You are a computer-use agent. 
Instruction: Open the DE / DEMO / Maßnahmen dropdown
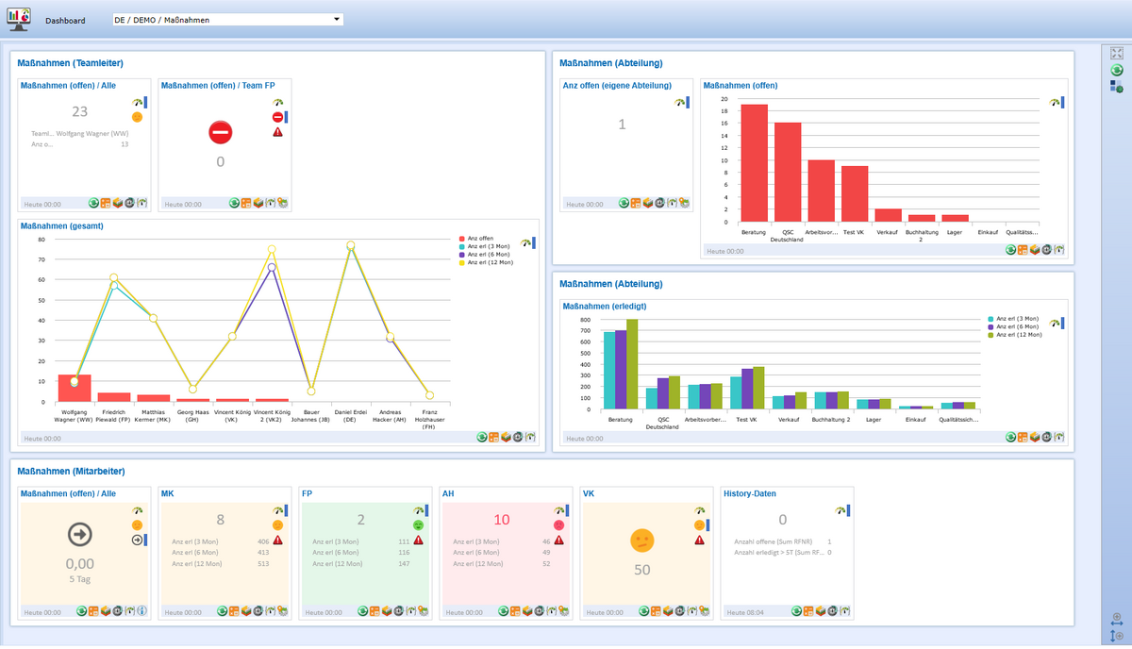coord(226,20)
